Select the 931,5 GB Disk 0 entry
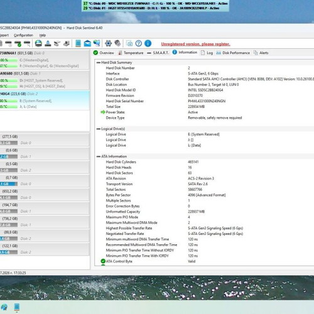The image size is (314, 314). click(x=45, y=60)
